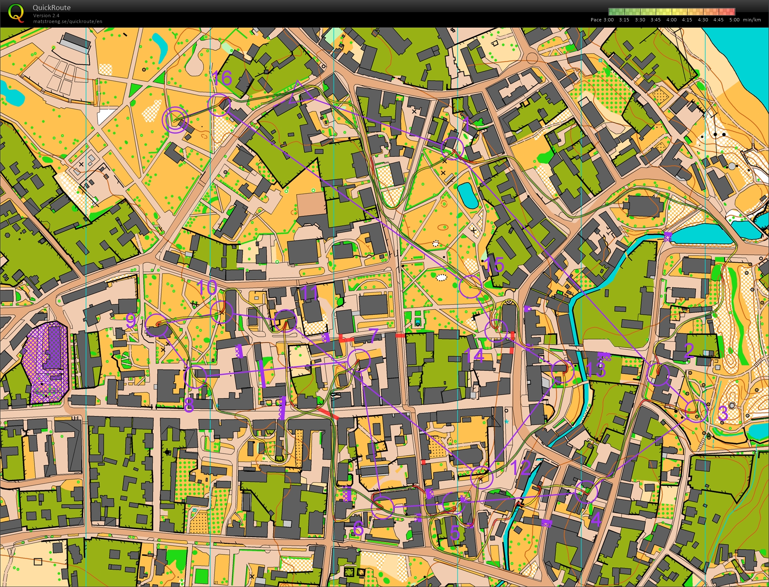Viewport: 769px width, 587px height.
Task: Click the pace color gradient legend bar
Action: click(x=672, y=12)
